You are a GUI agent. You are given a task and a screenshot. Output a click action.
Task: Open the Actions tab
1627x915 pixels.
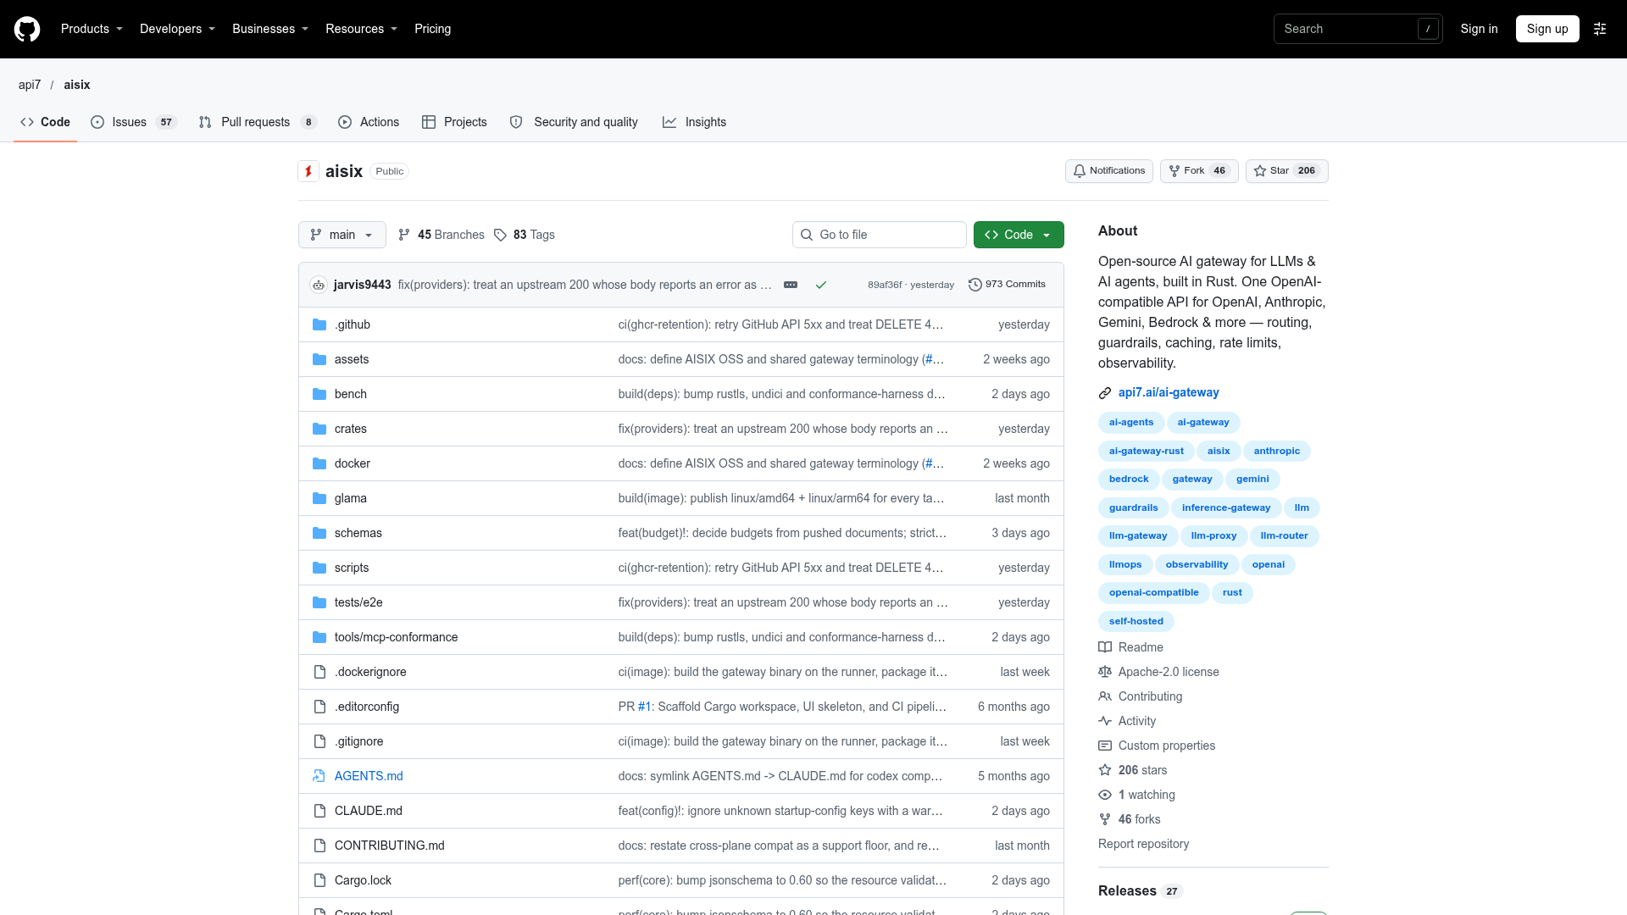pos(369,122)
